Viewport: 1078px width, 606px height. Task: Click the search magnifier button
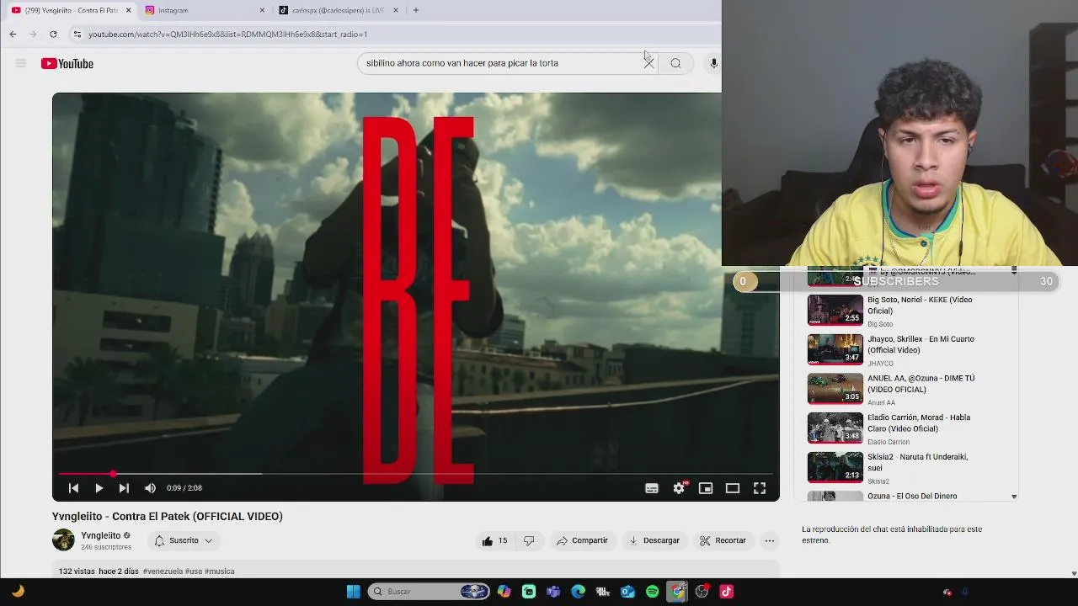[x=675, y=63]
